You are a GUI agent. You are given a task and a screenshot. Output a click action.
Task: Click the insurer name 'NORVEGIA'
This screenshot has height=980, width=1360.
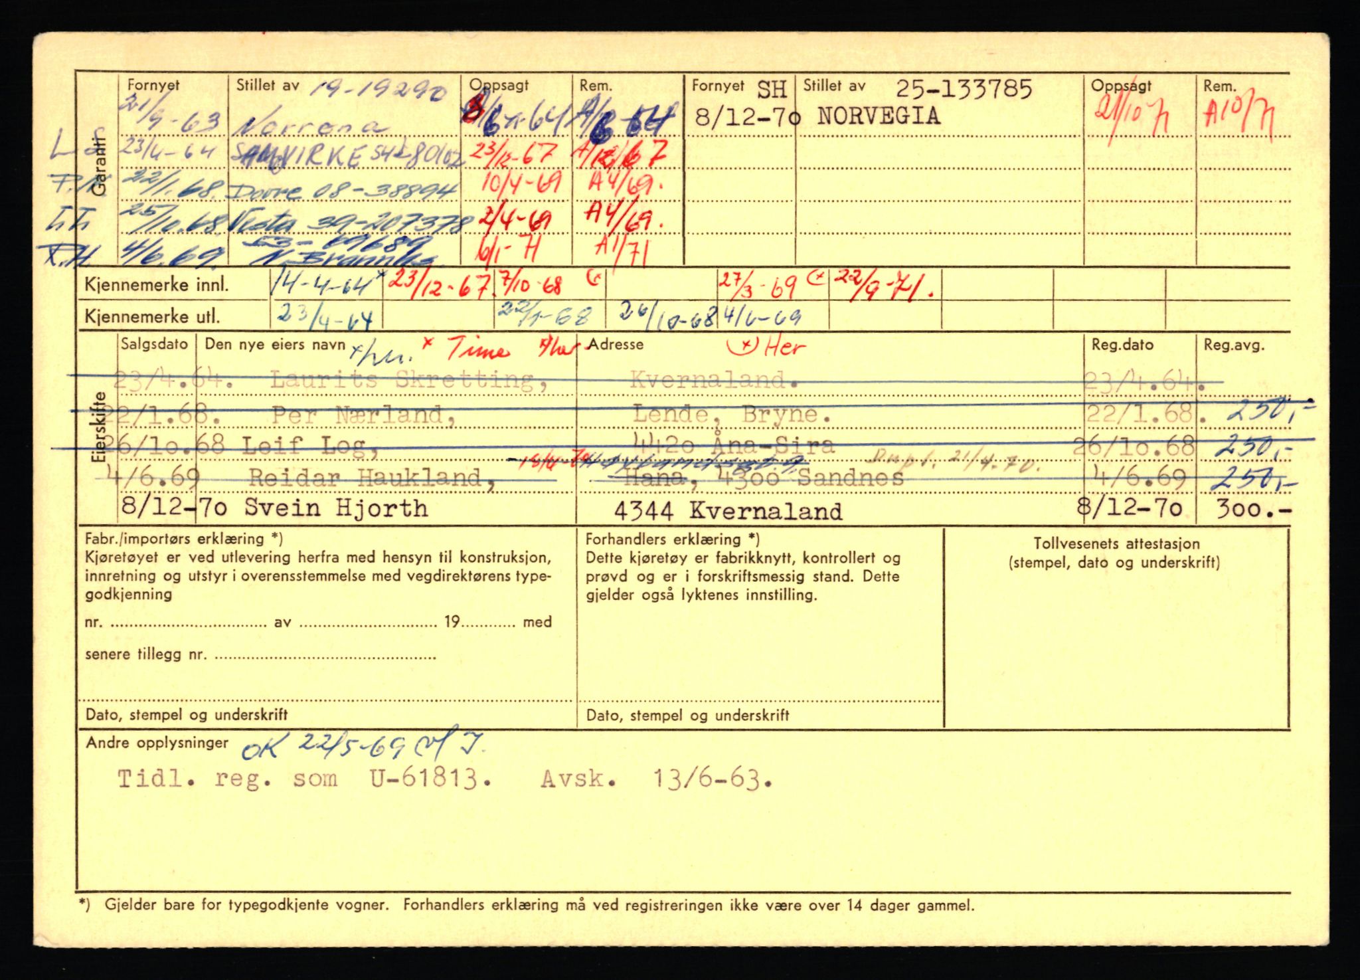tap(879, 116)
